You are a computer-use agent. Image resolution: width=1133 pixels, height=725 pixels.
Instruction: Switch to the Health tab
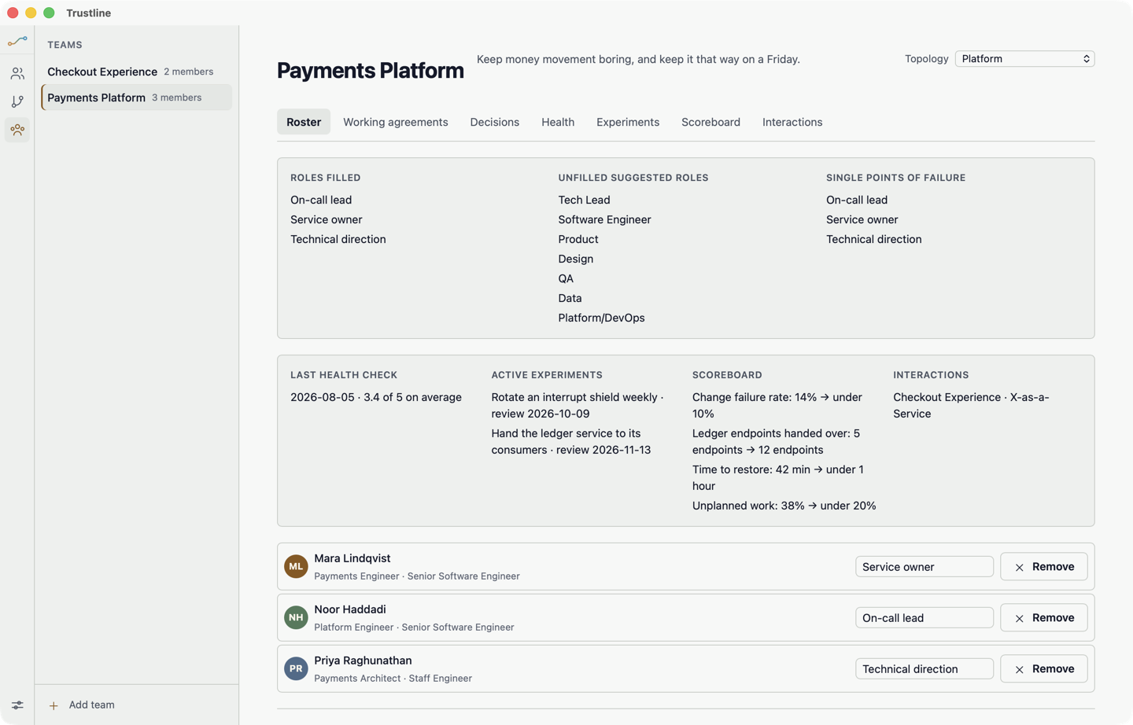pyautogui.click(x=558, y=122)
